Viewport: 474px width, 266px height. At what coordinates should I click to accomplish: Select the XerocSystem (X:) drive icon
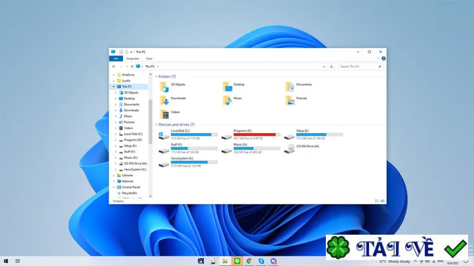point(164,164)
